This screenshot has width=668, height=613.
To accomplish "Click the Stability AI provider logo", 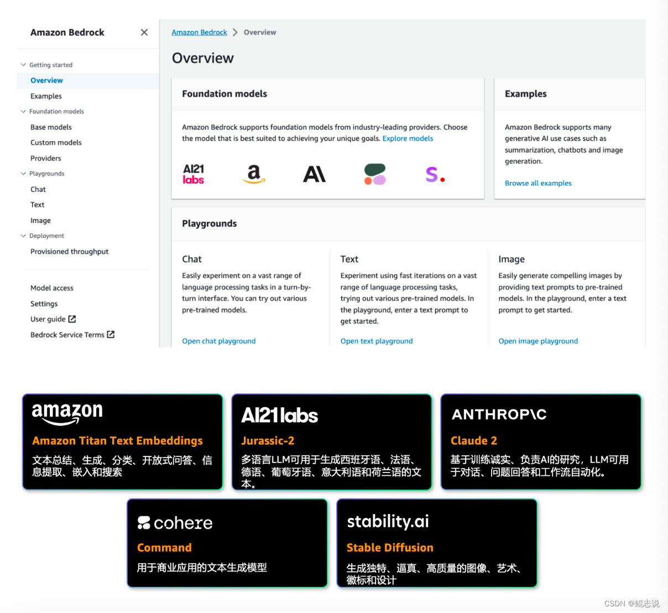I will [435, 174].
